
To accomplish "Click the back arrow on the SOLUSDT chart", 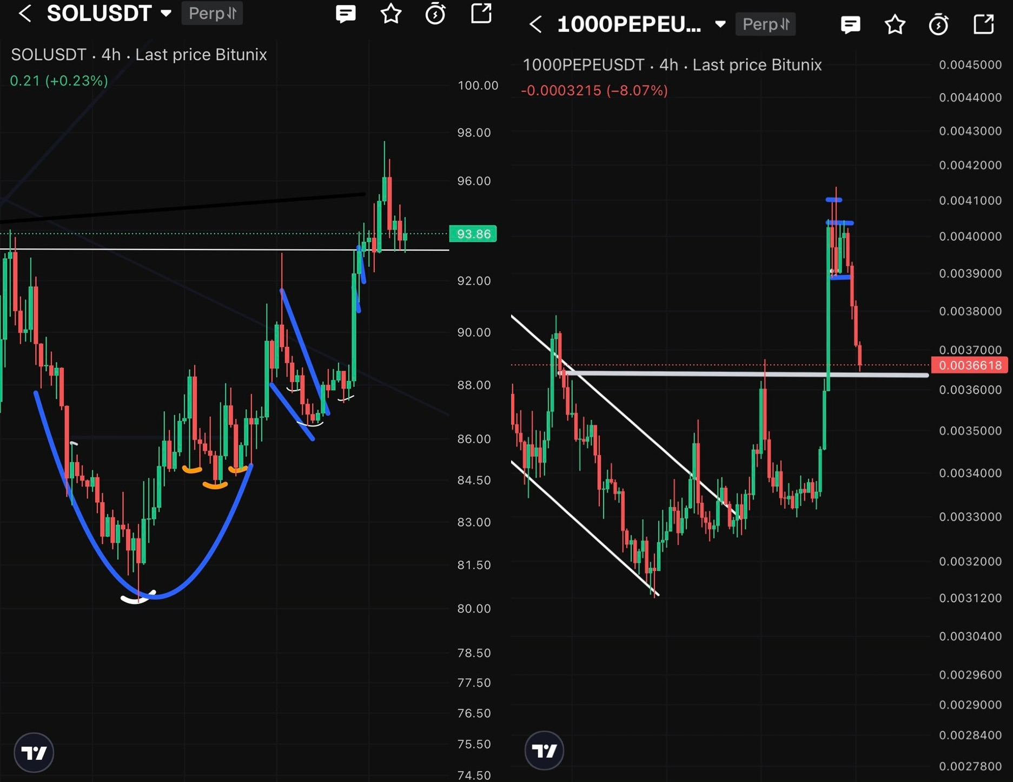I will pyautogui.click(x=25, y=14).
